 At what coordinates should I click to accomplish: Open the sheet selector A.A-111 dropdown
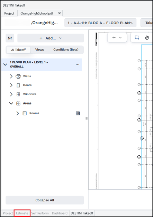coord(100,23)
